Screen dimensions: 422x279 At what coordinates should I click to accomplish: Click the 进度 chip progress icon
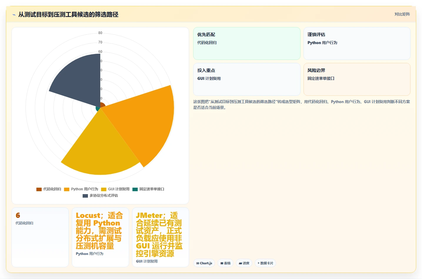click(x=240, y=263)
